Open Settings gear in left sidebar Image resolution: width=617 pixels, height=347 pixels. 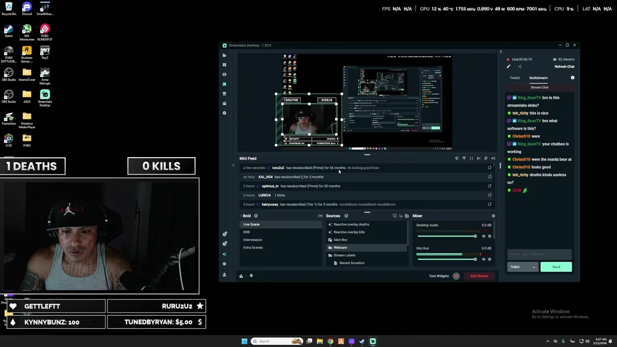click(x=224, y=264)
